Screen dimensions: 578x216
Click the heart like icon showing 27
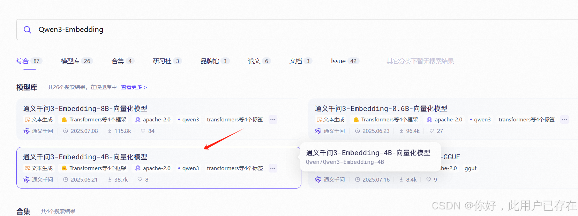[432, 131]
